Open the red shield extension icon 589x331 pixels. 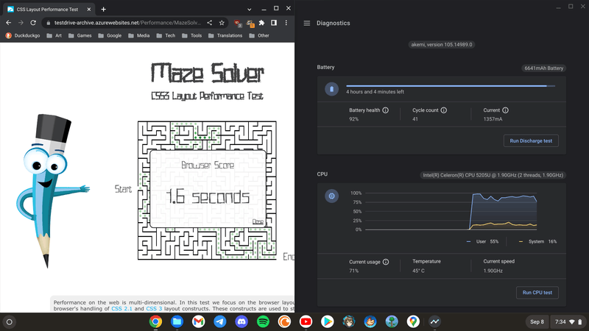[x=238, y=24]
